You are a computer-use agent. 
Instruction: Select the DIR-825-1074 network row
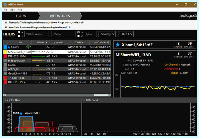[57, 56]
